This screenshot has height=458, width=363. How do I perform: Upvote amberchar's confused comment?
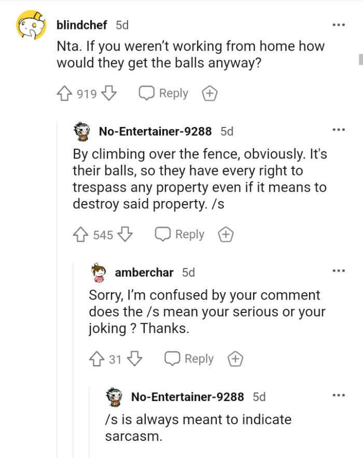coord(97,359)
